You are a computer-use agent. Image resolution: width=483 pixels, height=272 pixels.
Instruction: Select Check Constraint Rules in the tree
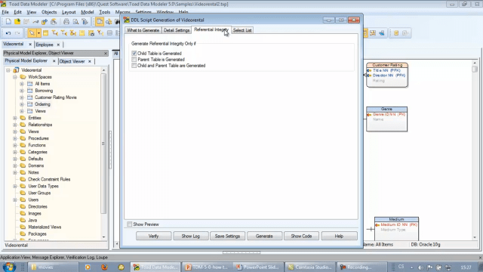point(49,179)
